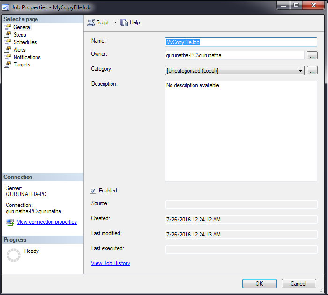Click the gurunatha-PC\gurunatha connection text
The image size is (328, 295).
coord(33,211)
